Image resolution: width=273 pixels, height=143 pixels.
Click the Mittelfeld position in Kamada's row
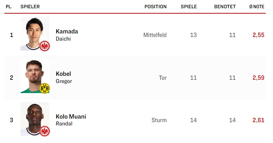pyautogui.click(x=155, y=35)
